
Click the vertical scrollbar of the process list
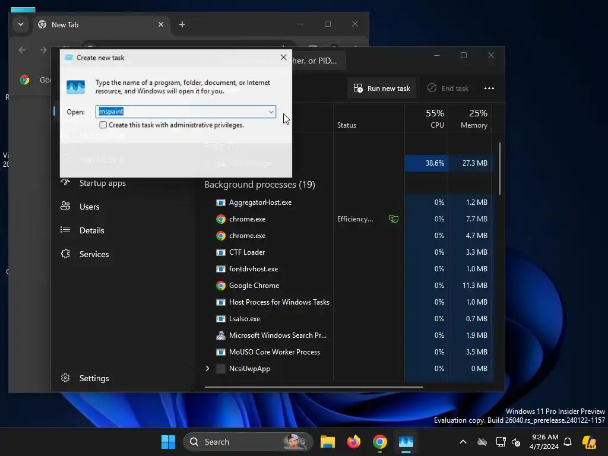click(500, 169)
